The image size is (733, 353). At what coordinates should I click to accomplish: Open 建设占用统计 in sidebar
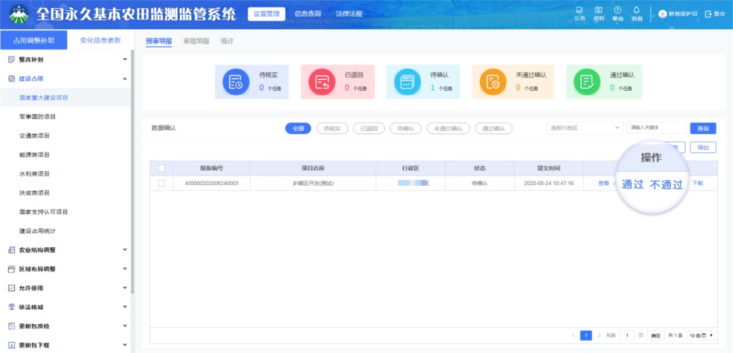pos(38,231)
